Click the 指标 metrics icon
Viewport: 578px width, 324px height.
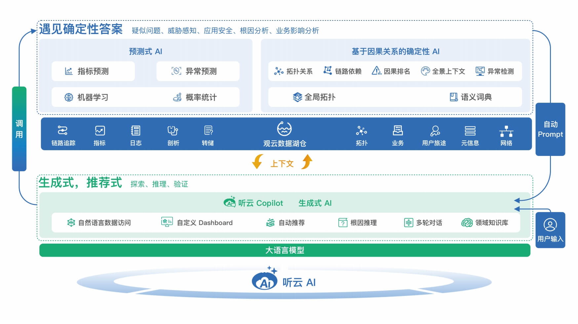coord(99,130)
